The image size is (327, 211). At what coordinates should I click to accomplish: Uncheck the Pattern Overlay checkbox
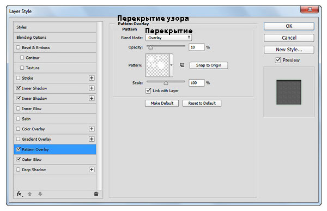point(19,149)
